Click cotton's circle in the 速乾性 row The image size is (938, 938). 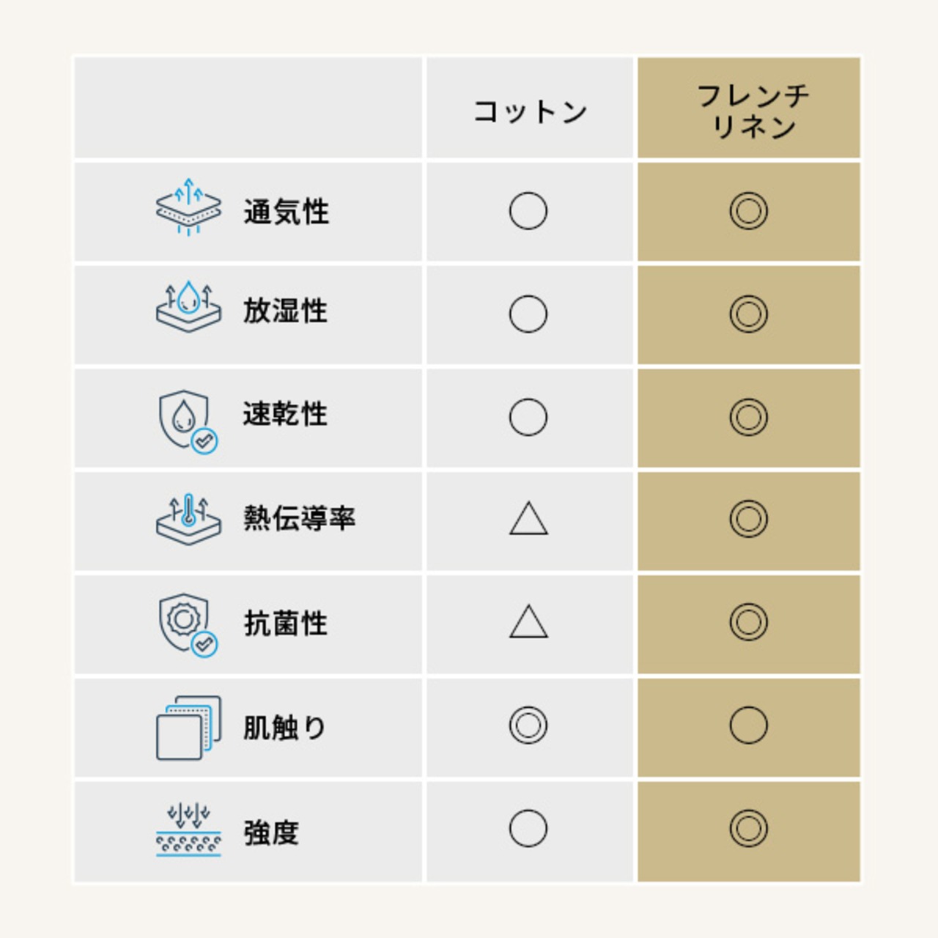[528, 417]
